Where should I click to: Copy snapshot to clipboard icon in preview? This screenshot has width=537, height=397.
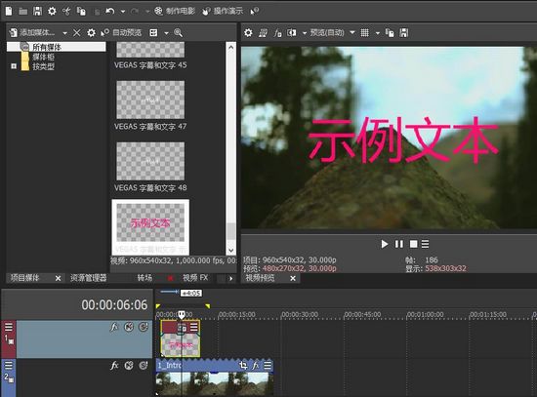[390, 33]
